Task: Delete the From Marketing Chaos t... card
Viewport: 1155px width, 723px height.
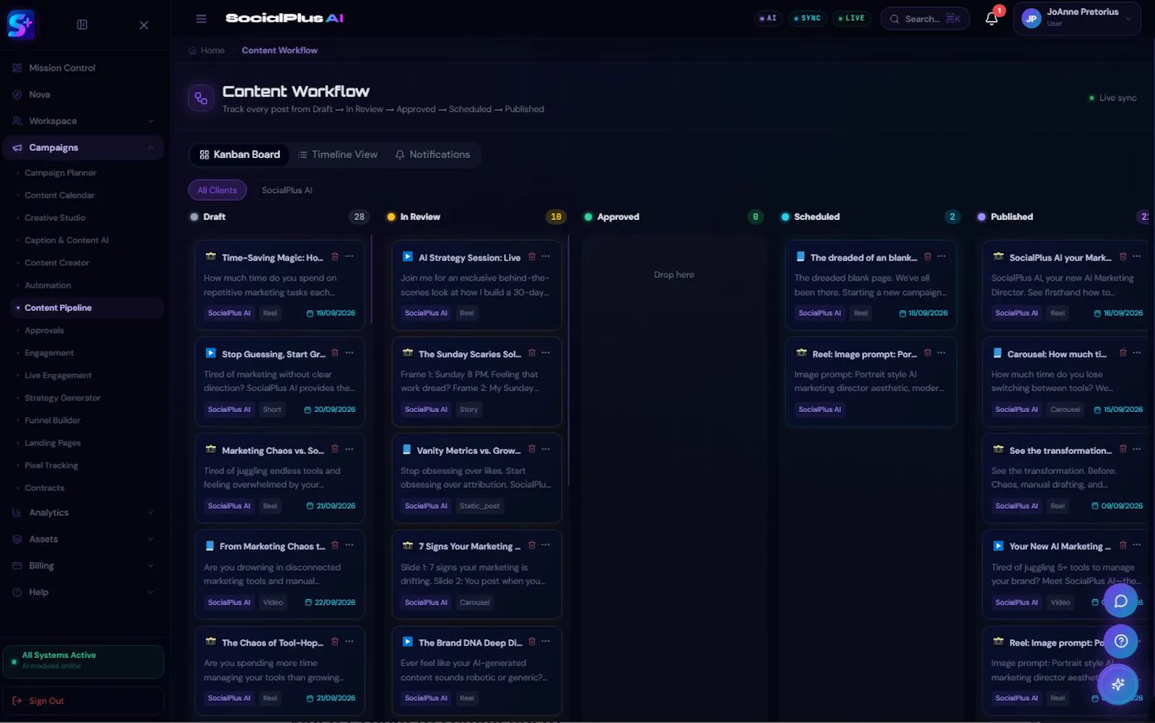Action: 335,545
